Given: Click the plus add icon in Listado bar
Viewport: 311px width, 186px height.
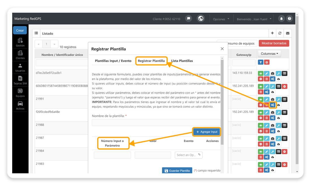Looking at the screenshot, I should tap(272, 33).
